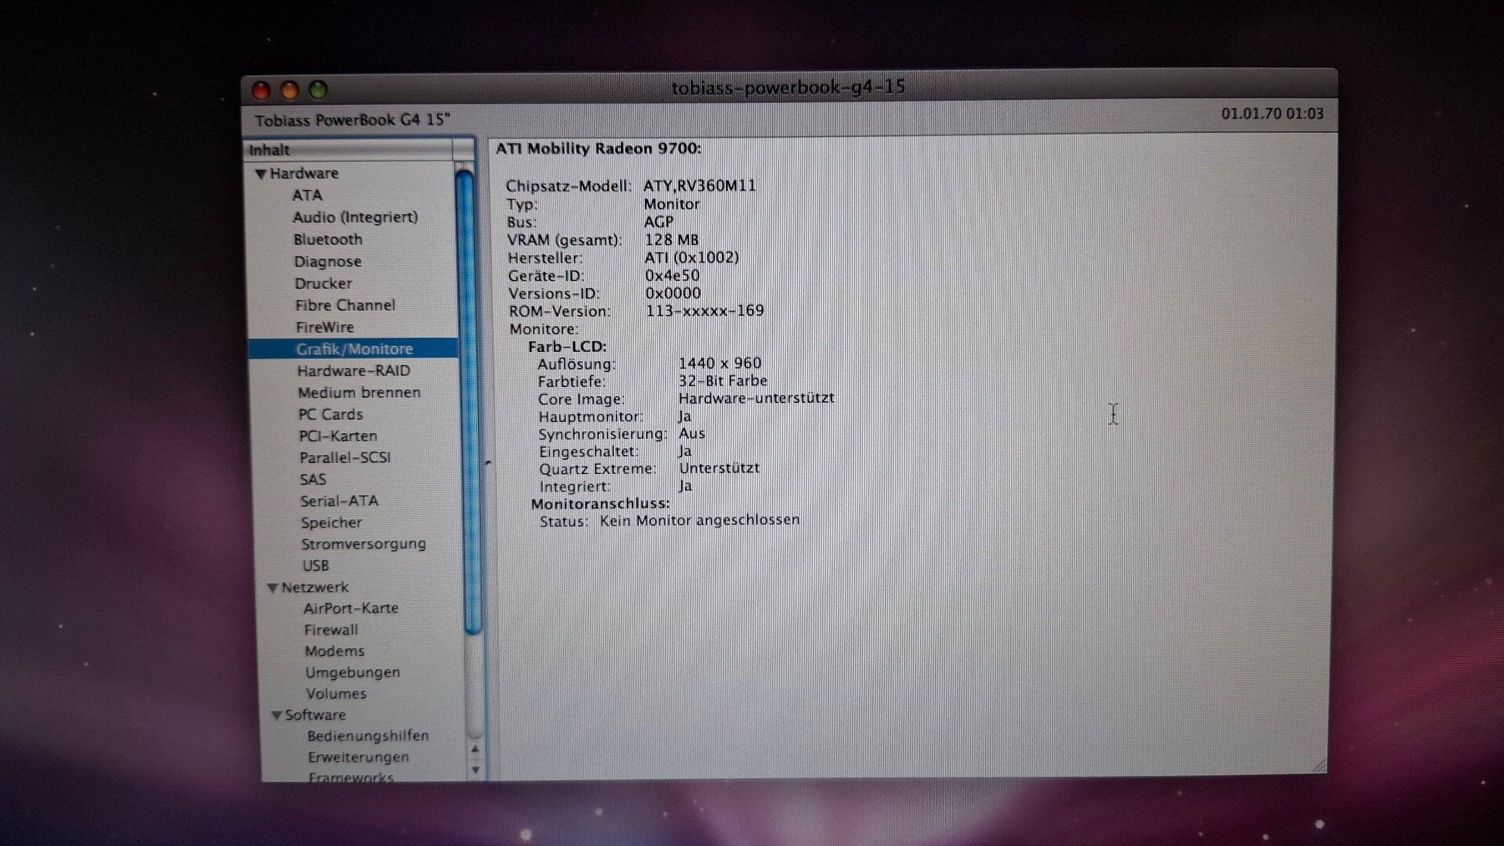Open AirPort-Karte entry
The width and height of the screenshot is (1504, 846).
click(351, 609)
